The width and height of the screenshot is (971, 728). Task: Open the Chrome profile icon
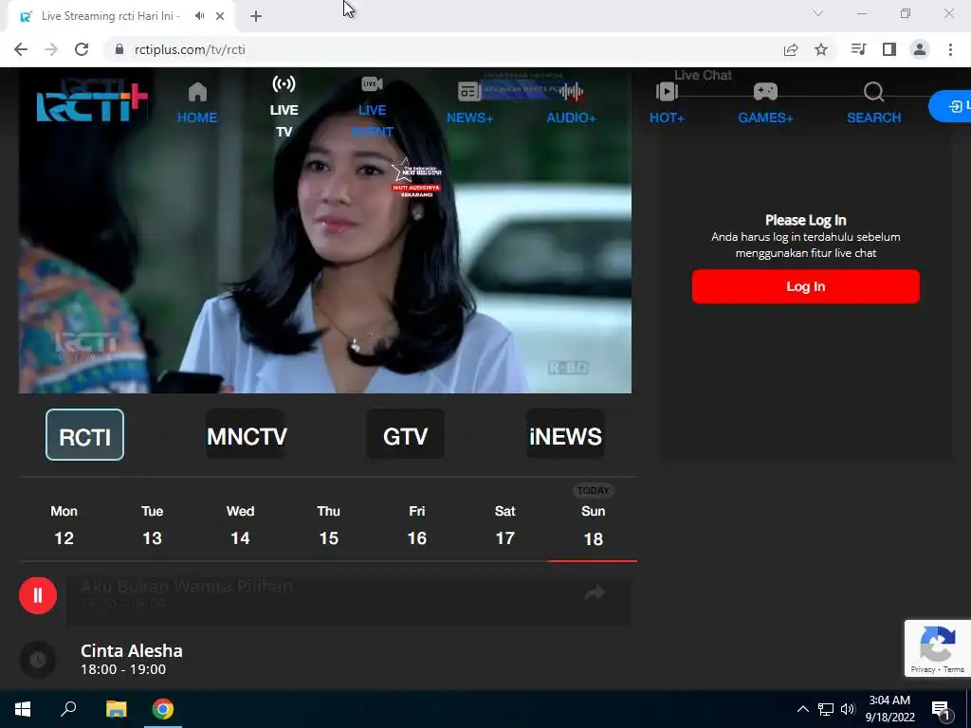pos(920,49)
